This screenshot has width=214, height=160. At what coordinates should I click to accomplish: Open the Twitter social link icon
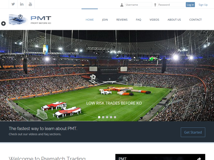[x=13, y=4]
